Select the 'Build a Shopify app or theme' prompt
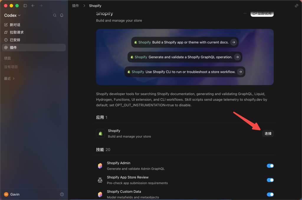This screenshot has width=302, height=200. [x=185, y=42]
